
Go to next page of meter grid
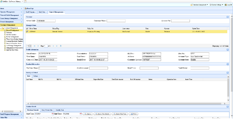53,46
